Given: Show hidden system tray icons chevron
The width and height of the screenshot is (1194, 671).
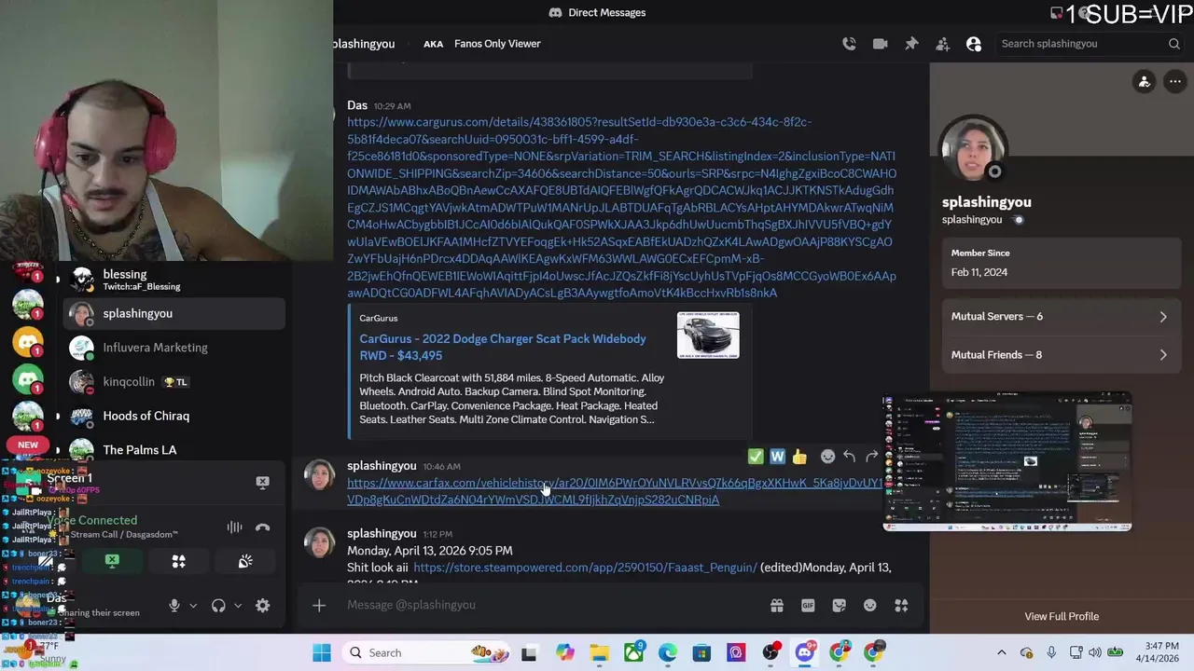Looking at the screenshot, I should [x=1002, y=653].
